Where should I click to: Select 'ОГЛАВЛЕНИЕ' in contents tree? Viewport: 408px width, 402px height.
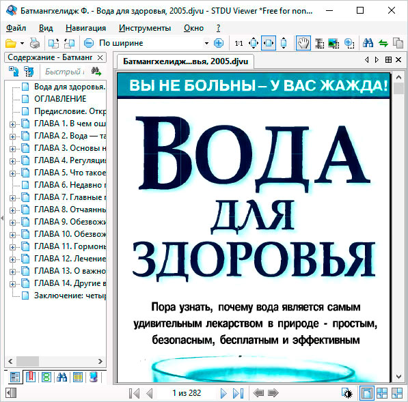point(60,99)
